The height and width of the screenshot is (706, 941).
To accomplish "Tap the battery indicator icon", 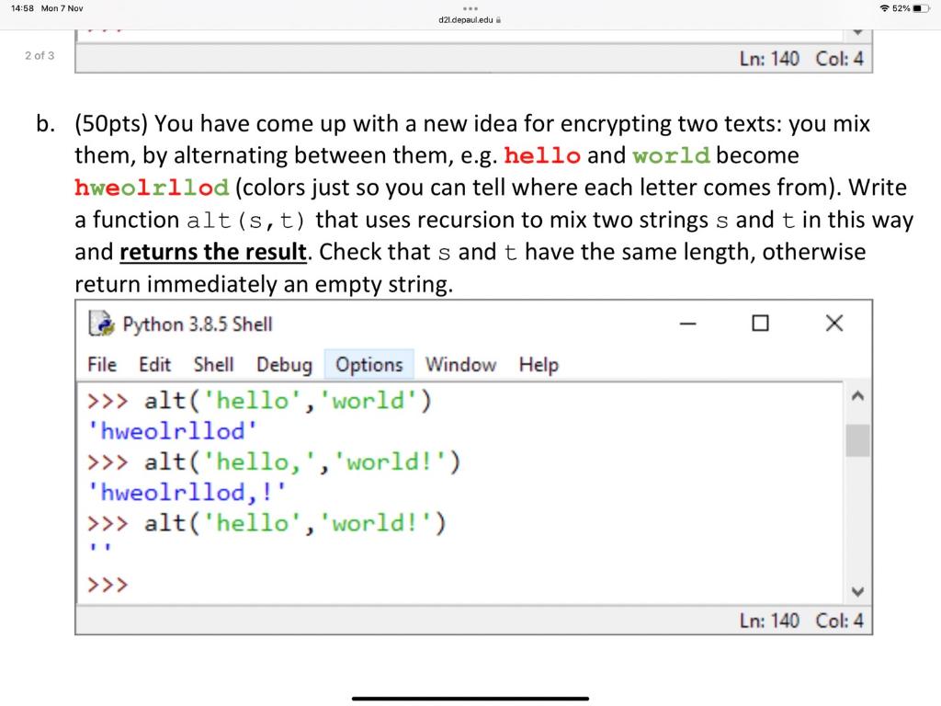I will 923,8.
